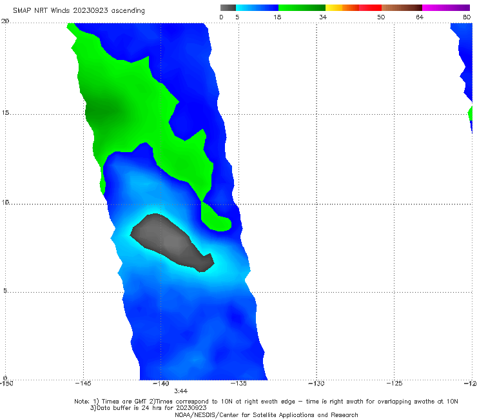Click the longitude label '-140'

point(161,384)
